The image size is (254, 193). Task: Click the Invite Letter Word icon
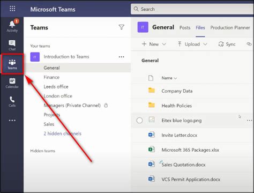(x=152, y=135)
